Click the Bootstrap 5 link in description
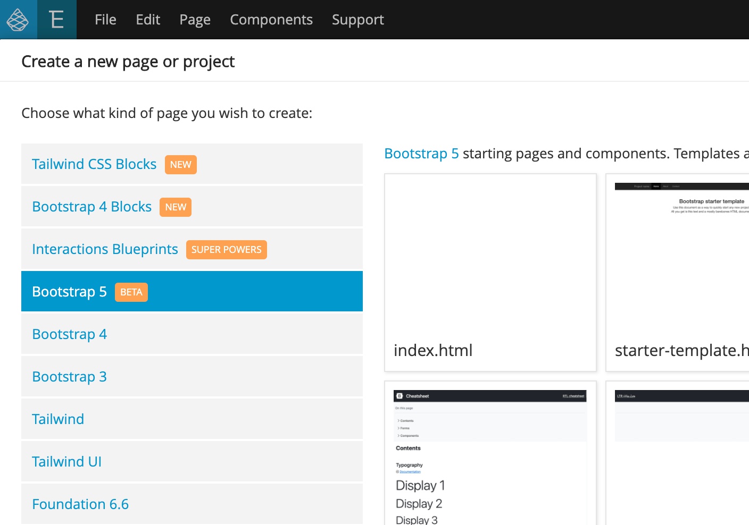Image resolution: width=749 pixels, height=525 pixels. [x=421, y=154]
